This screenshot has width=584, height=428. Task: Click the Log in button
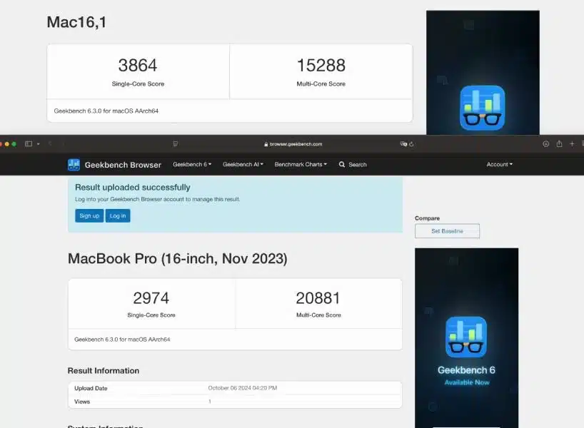[118, 215]
